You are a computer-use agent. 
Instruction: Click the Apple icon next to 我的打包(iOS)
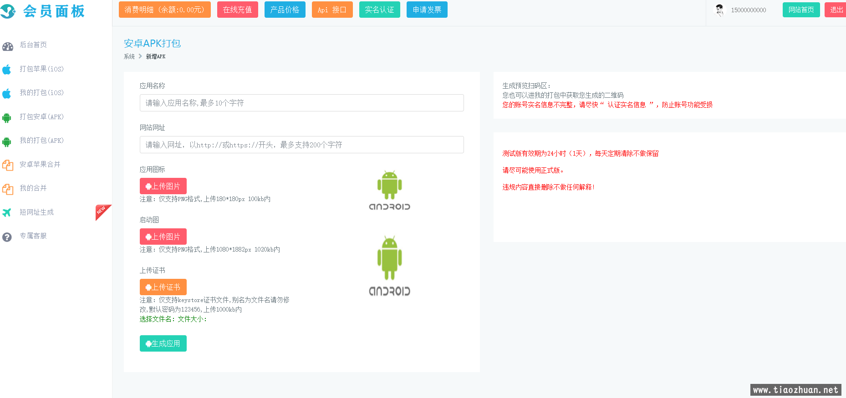7,94
